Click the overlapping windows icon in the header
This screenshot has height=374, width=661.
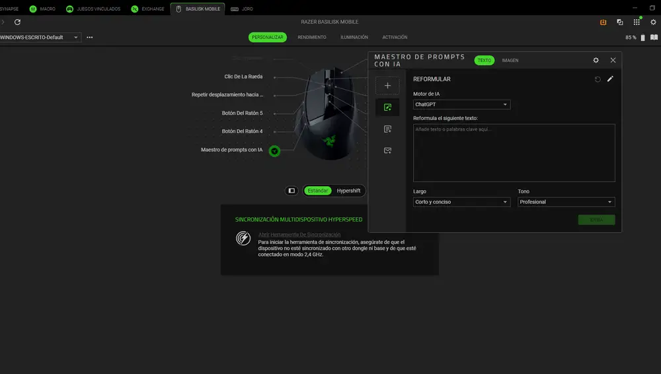[620, 22]
